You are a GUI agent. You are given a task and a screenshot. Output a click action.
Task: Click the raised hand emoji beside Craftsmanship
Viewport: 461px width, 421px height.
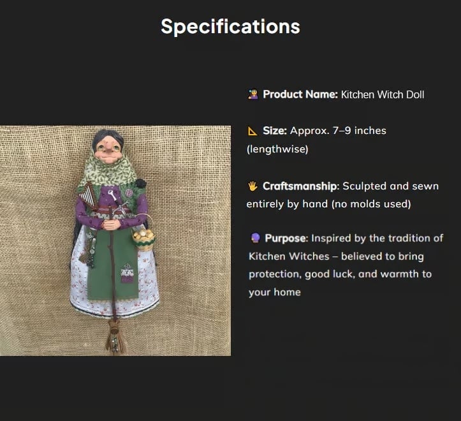tap(252, 186)
